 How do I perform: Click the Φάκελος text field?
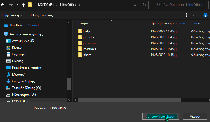tap(127, 108)
